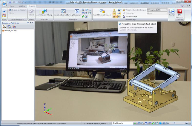Viewport: 192px width, 126px height.
Task: Expand the arrow next to globe icon
Action: click(122, 10)
